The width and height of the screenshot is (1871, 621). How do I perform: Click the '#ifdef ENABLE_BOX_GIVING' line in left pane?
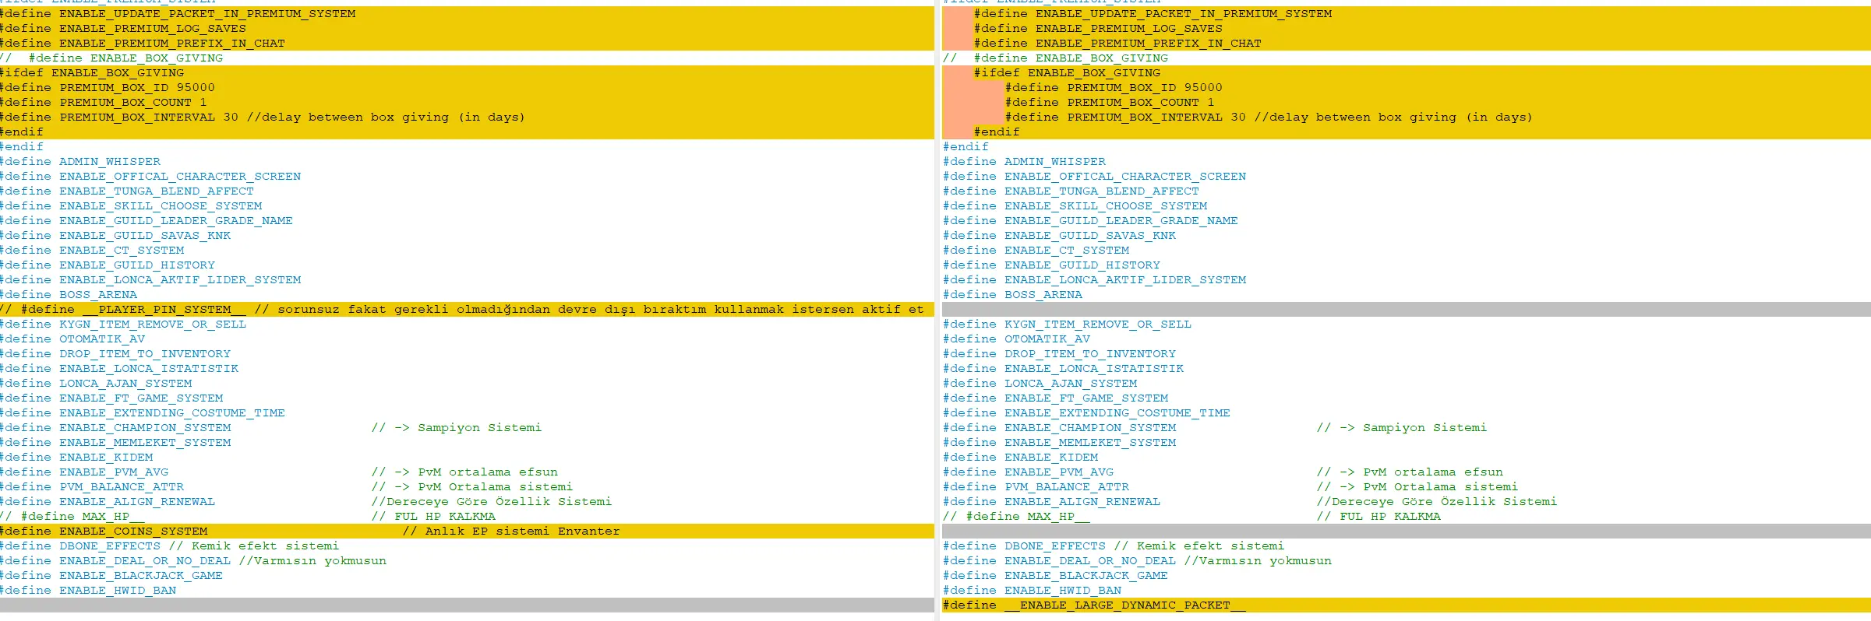coord(94,73)
